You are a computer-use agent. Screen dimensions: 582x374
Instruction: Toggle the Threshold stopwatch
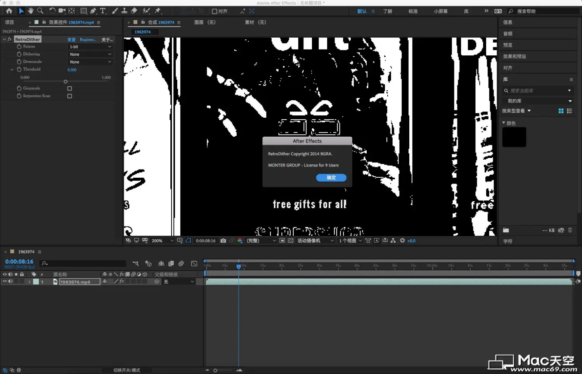pos(19,70)
